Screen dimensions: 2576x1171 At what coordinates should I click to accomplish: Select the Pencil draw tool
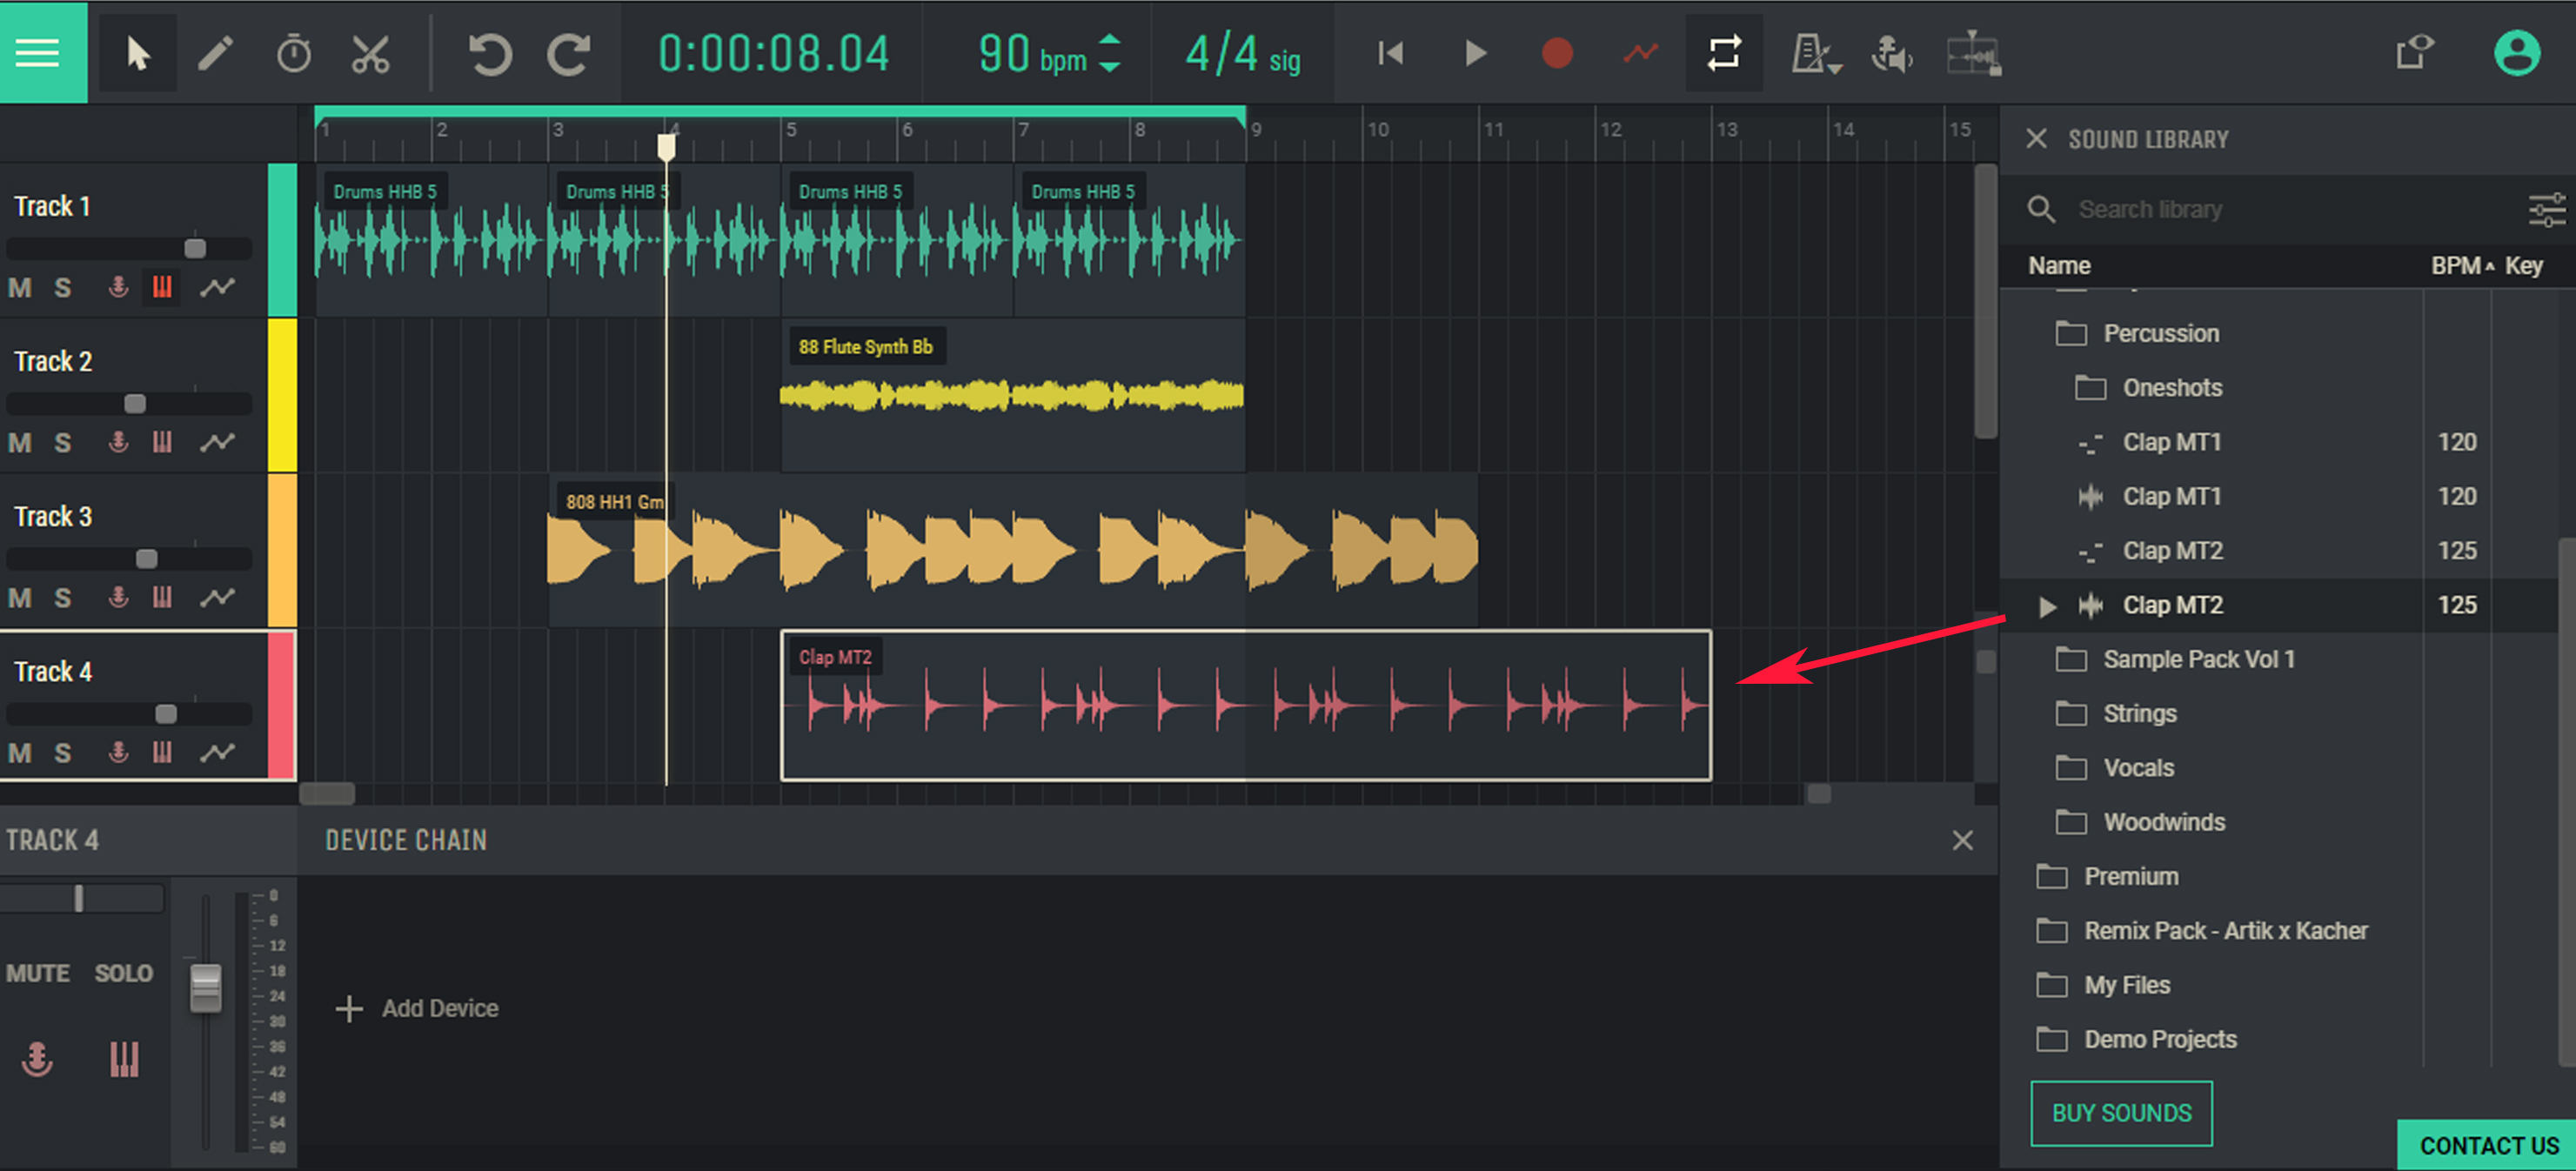pyautogui.click(x=215, y=53)
